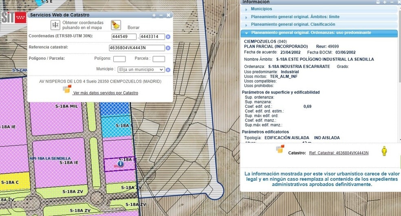This screenshot has height=216, width=401.
Task: Click the Reur: 49699 text
Action: pos(327,46)
